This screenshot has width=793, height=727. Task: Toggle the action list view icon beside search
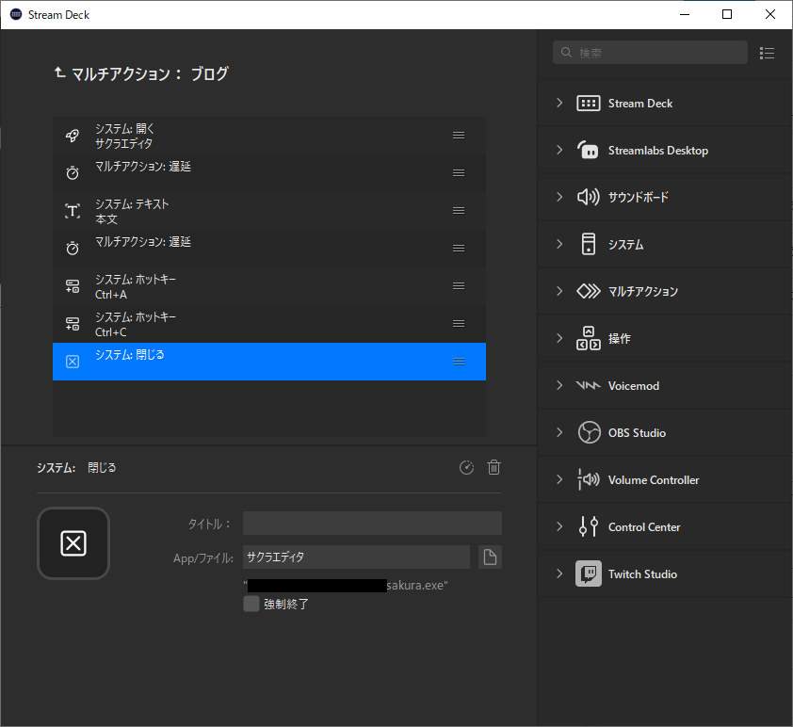[767, 53]
